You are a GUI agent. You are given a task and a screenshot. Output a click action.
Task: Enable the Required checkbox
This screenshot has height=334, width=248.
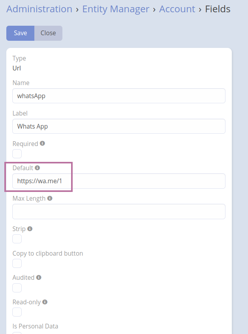coord(17,154)
